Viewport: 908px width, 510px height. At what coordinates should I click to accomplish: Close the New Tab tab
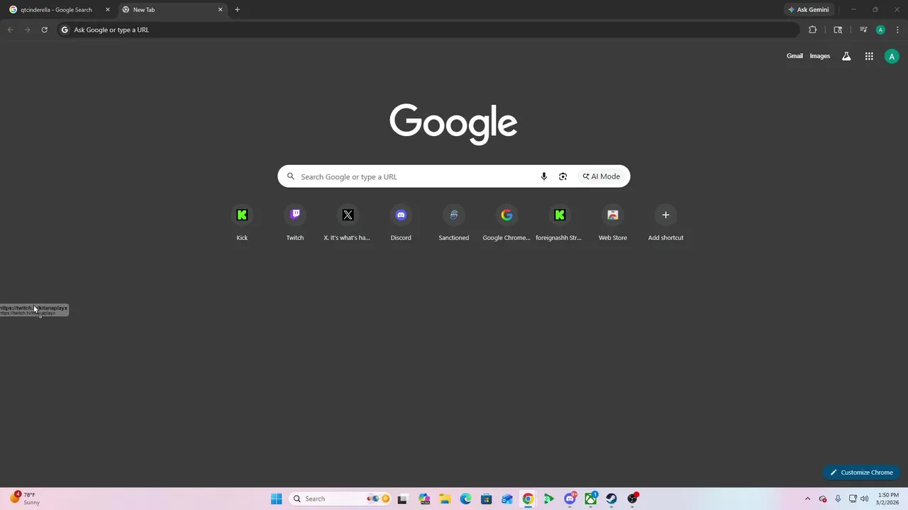[x=220, y=10]
